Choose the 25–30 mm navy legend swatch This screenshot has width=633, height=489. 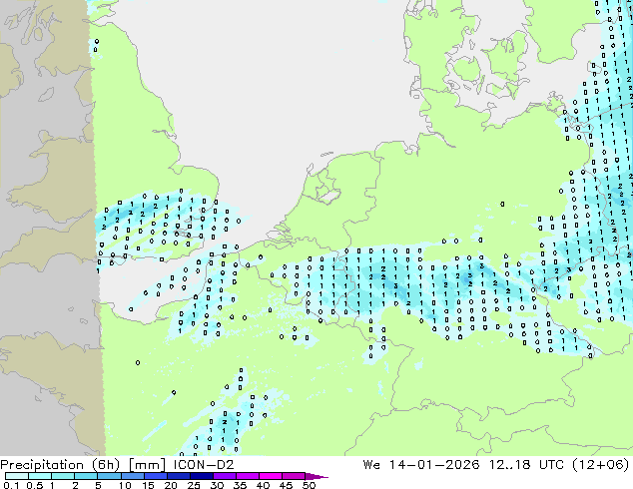tap(201, 476)
